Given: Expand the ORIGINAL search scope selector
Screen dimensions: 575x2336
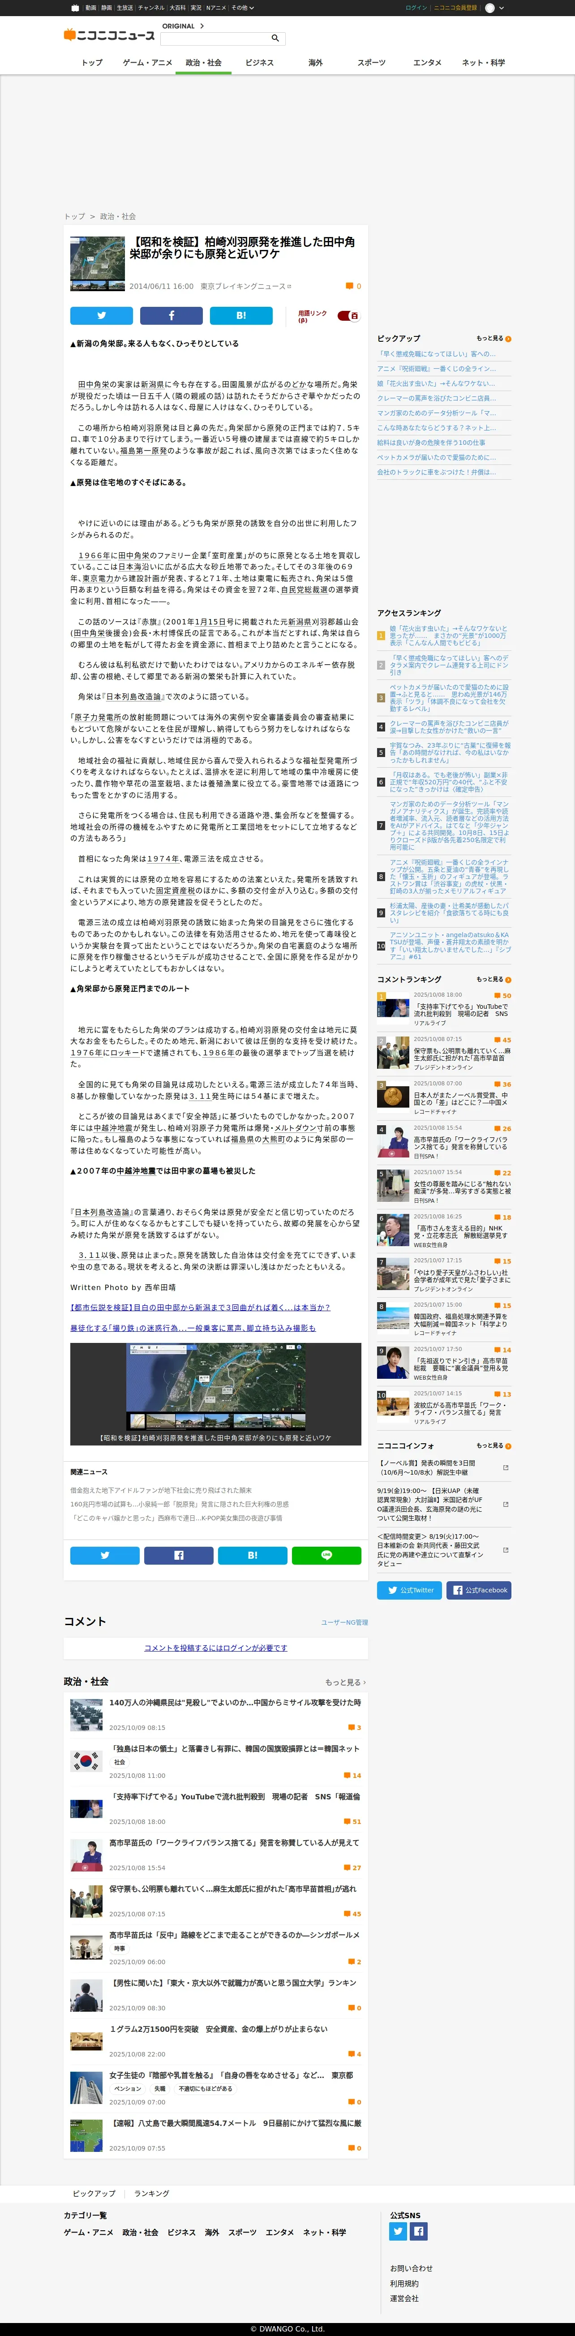Looking at the screenshot, I should pos(183,26).
